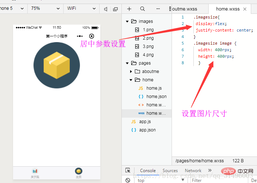Collapse the pages folder
The image size is (257, 183).
coord(127,63)
